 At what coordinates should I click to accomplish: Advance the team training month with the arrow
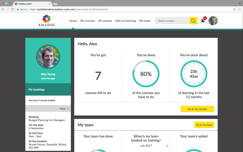click(167, 146)
